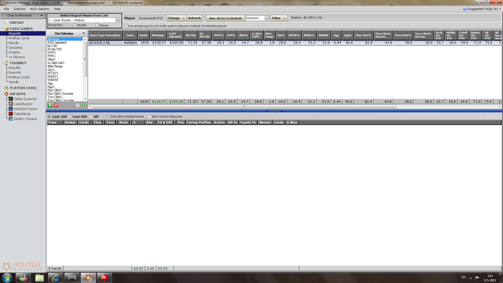Screen dimensions: 503x283
Task: Open Cash Games Preflop Cards view
Action: pyautogui.click(x=19, y=38)
